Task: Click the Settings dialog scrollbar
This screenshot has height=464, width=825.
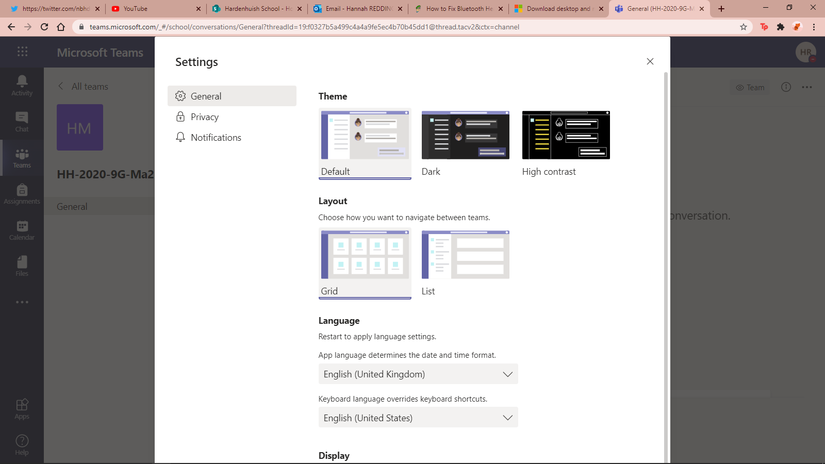Action: coord(666,268)
